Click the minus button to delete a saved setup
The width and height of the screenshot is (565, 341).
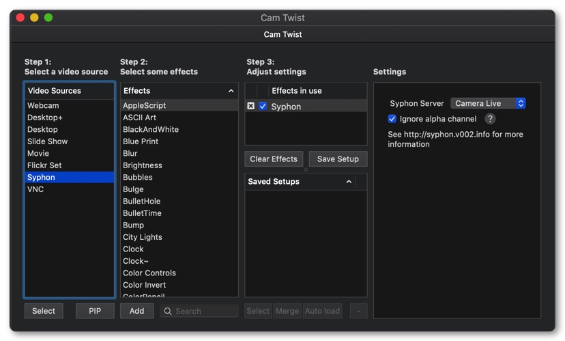[x=358, y=311]
